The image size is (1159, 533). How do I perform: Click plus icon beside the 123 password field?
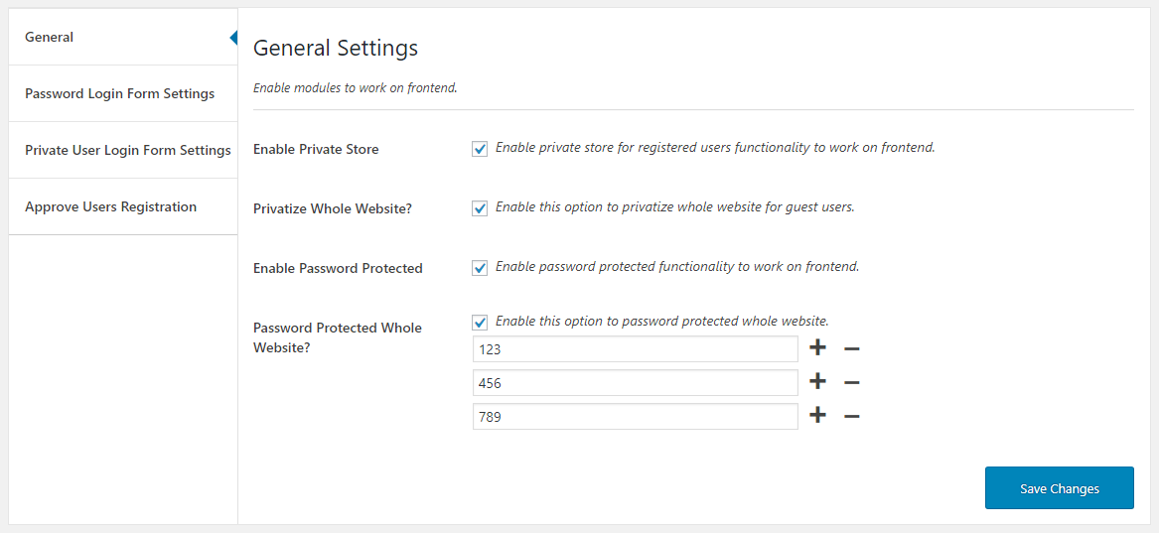[x=817, y=348]
